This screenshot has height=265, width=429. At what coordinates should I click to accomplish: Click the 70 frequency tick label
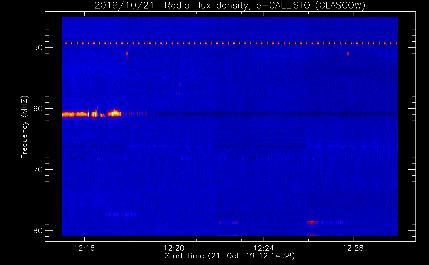[x=38, y=170]
